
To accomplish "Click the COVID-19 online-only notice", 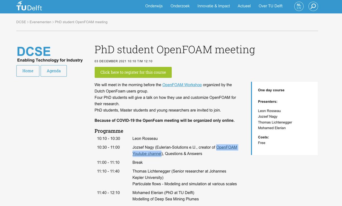I will click(164, 120).
